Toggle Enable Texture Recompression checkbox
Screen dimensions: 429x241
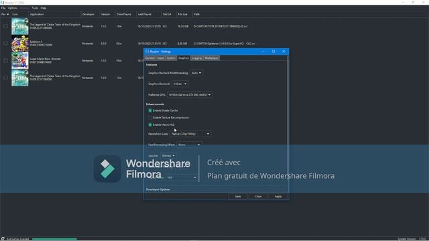coord(150,118)
